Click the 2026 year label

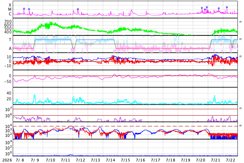point(7,160)
